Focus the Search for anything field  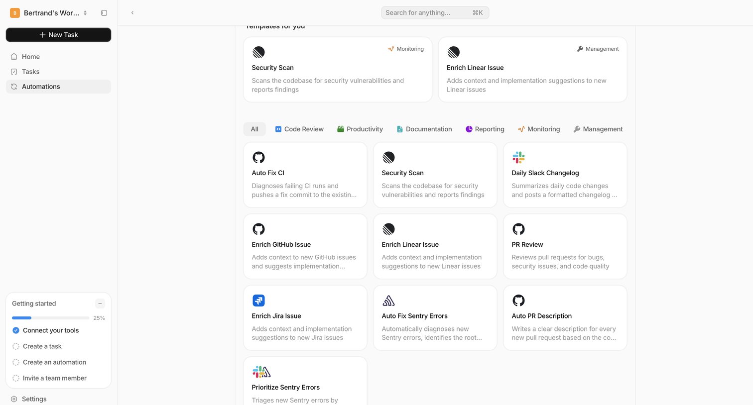click(x=435, y=13)
